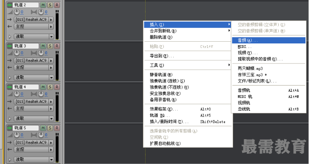Open the 合并到新轨 submenu
The width and height of the screenshot is (309, 164).
(188, 31)
